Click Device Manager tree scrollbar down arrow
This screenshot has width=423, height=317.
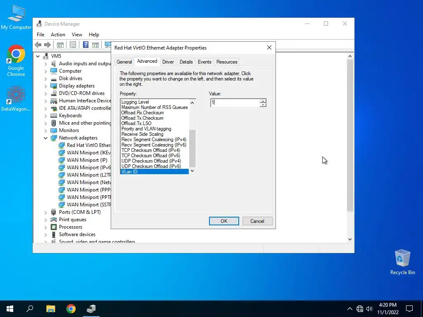[x=350, y=239]
